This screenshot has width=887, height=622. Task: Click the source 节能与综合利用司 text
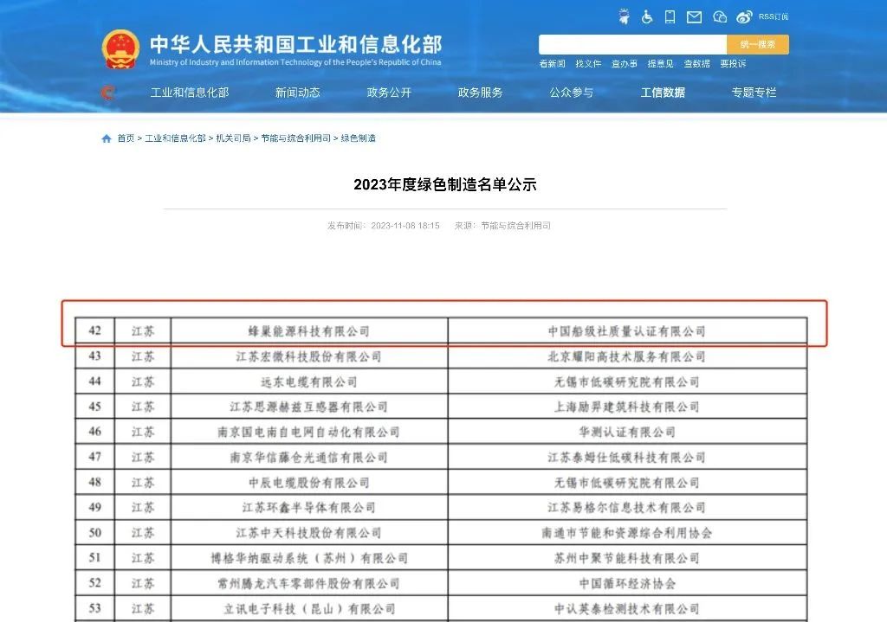[x=515, y=226]
